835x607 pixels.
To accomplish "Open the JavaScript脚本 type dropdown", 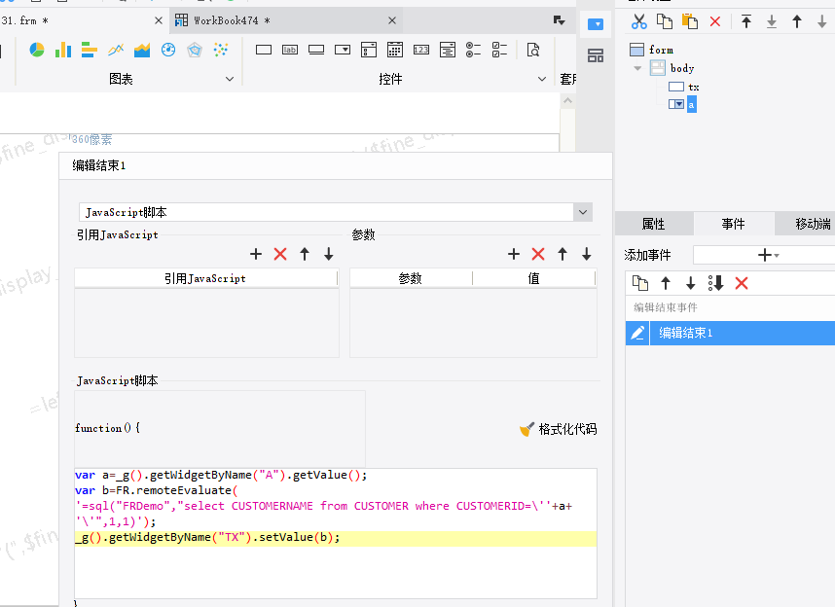I will click(583, 211).
